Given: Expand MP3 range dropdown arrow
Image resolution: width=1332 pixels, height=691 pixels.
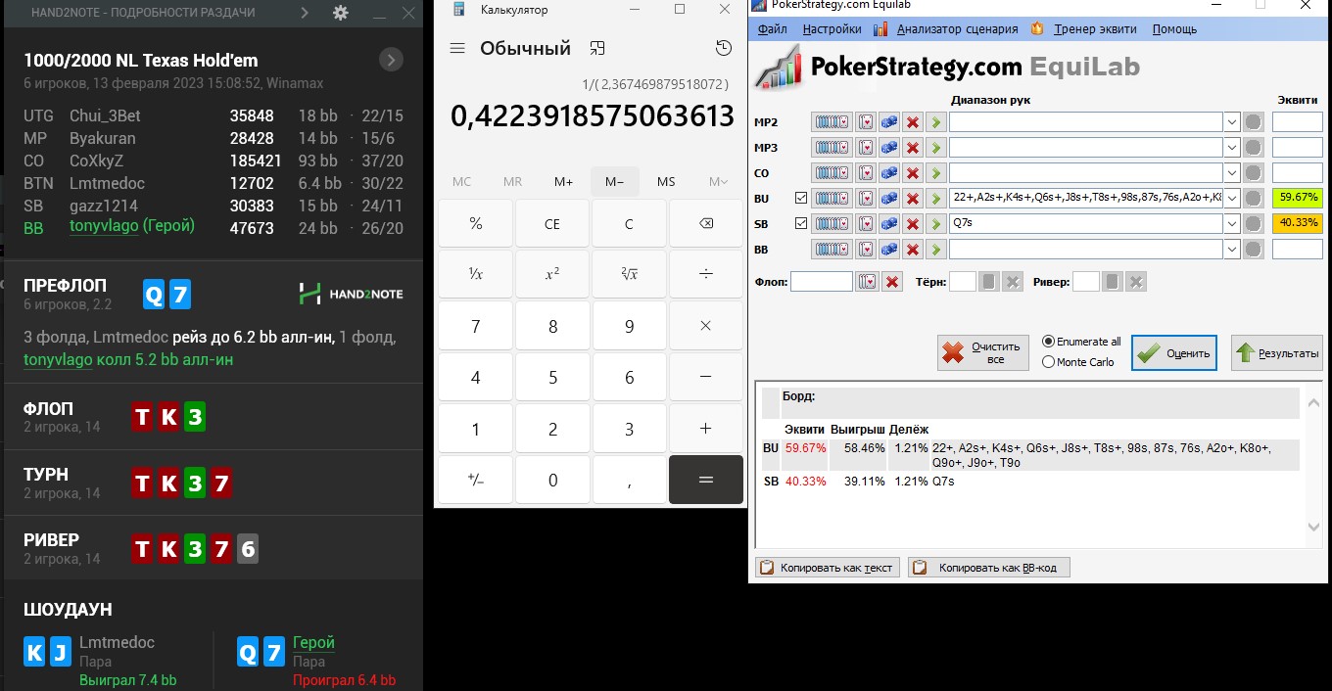Looking at the screenshot, I should pos(1231,148).
